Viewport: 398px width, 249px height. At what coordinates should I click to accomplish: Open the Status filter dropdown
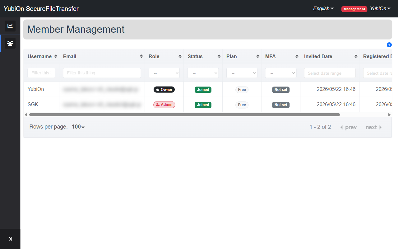(x=203, y=73)
